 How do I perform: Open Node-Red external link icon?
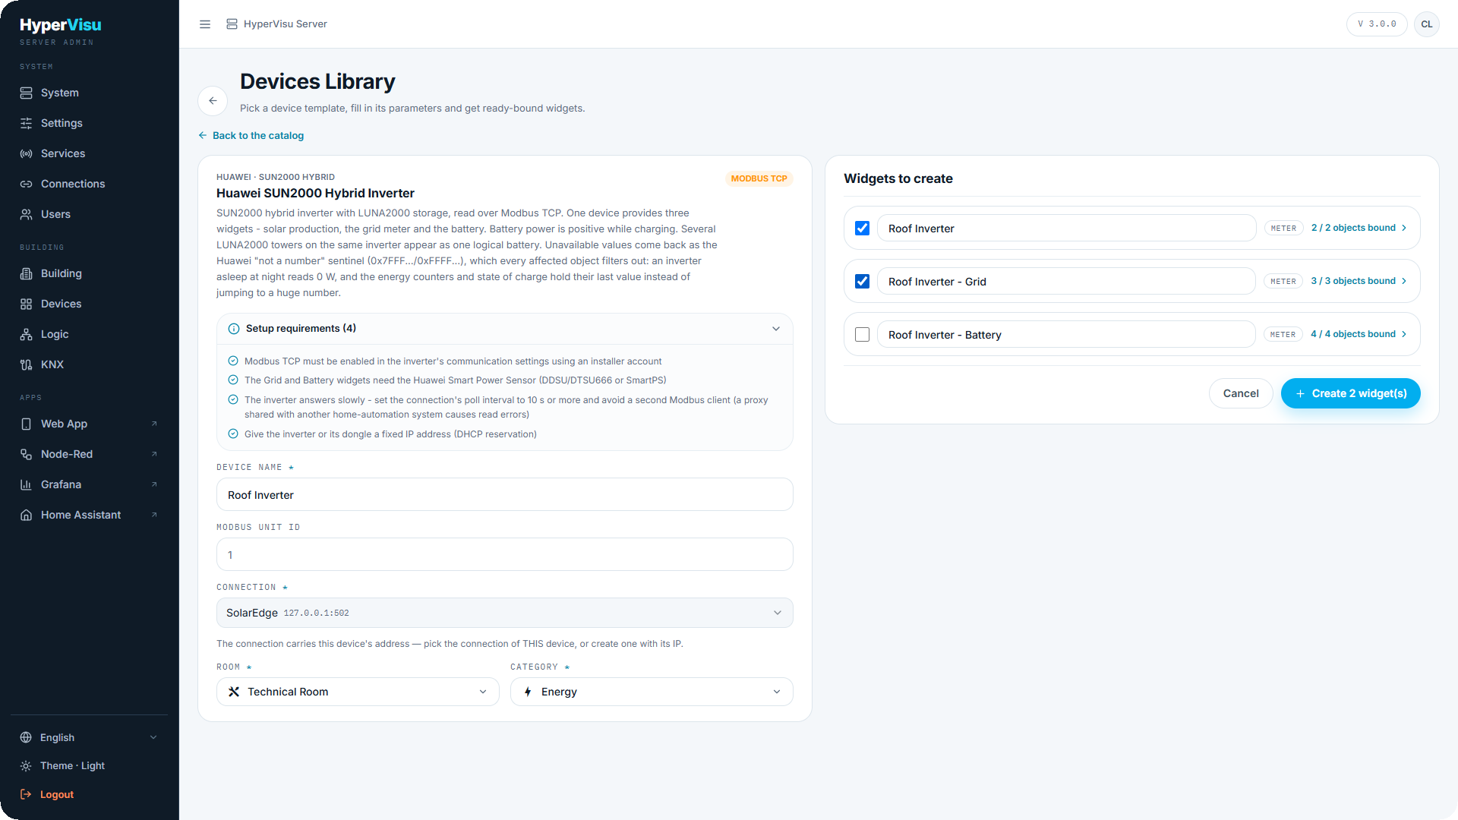(154, 454)
